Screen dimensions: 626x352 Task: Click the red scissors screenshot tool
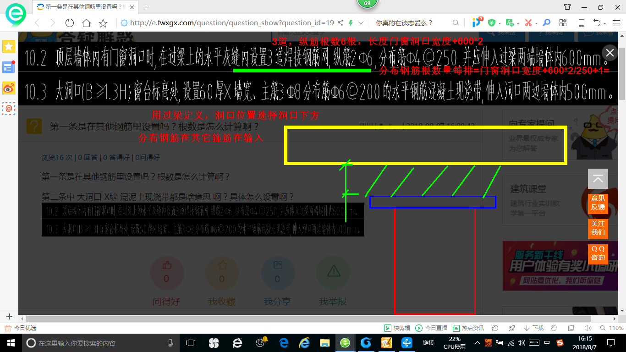pyautogui.click(x=528, y=23)
